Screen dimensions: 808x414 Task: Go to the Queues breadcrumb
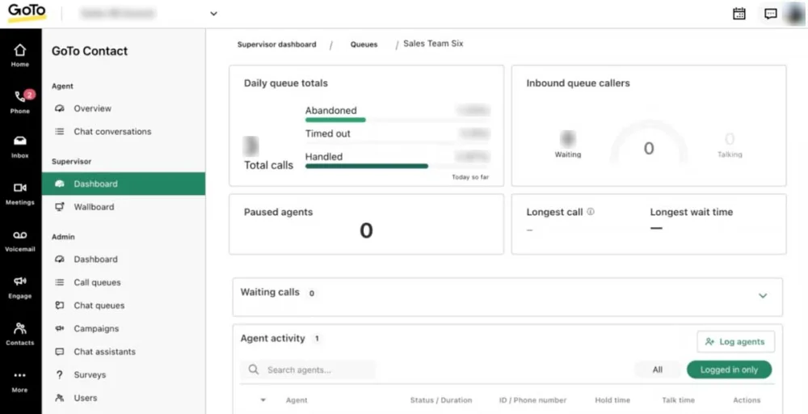364,44
